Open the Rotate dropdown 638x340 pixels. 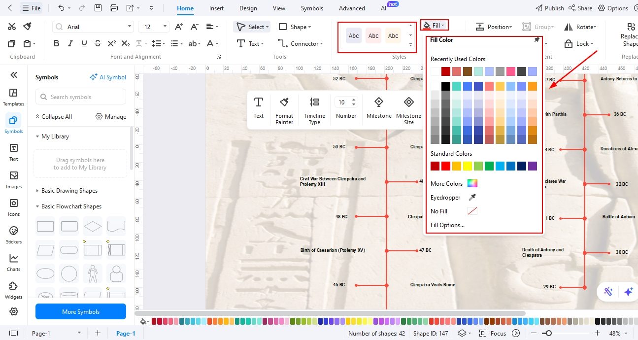(580, 27)
